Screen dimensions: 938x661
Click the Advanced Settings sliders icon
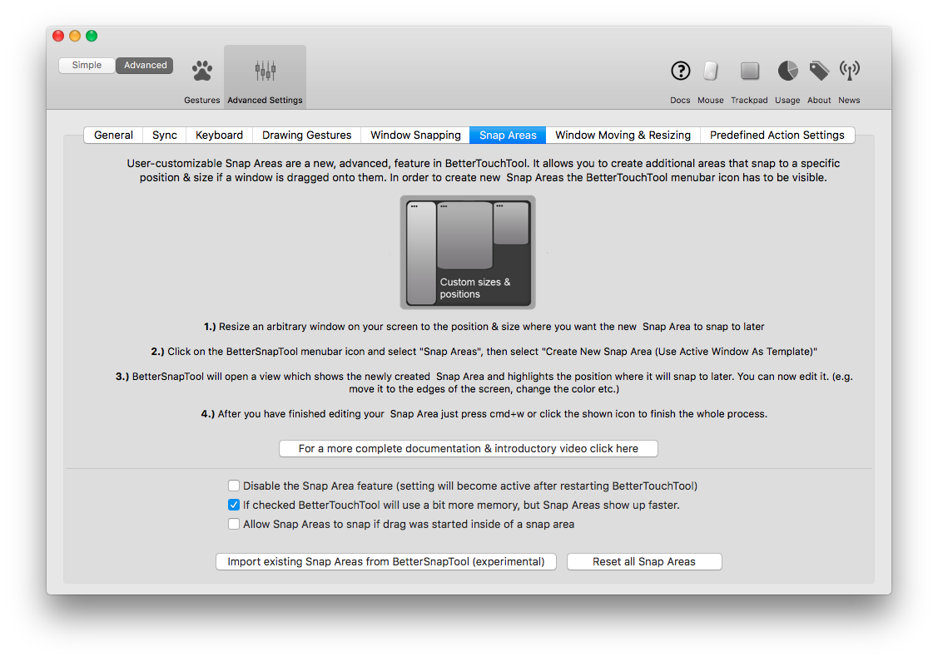pyautogui.click(x=265, y=71)
